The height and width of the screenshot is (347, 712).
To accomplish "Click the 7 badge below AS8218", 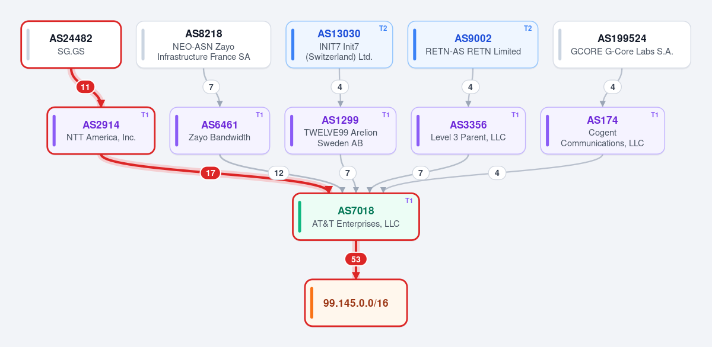I will [211, 87].
